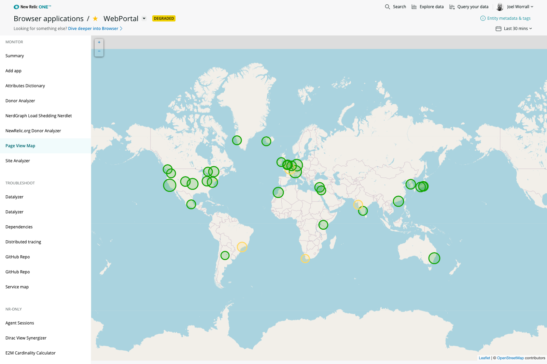
Task: Click the green marker in southern Greenland
Action: tap(237, 140)
